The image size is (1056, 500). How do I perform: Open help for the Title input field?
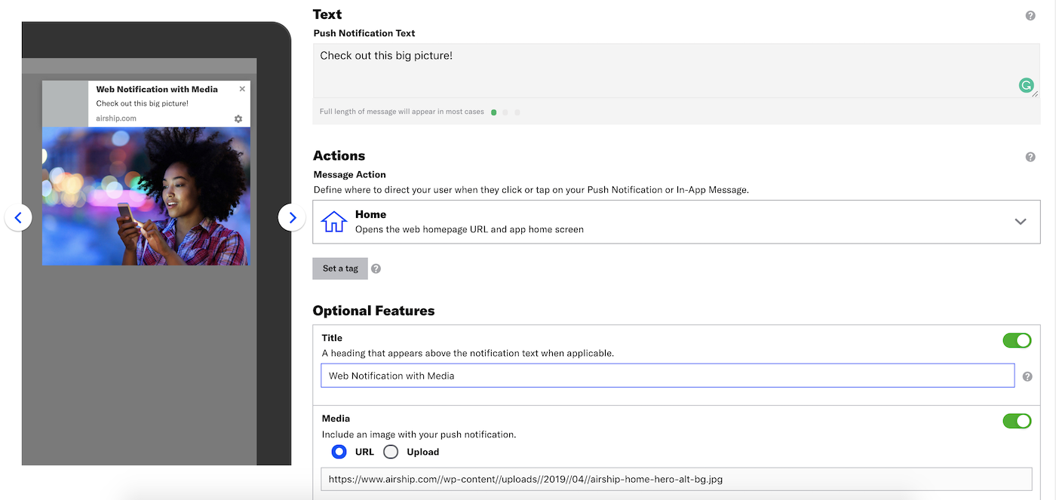[x=1027, y=376]
